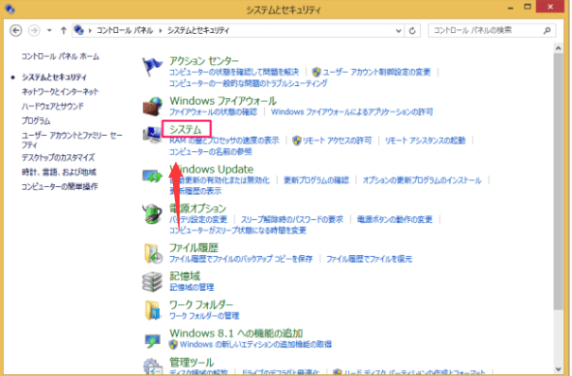The height and width of the screenshot is (376, 572).
Task: Click the Power Options battery icon
Action: point(152,214)
